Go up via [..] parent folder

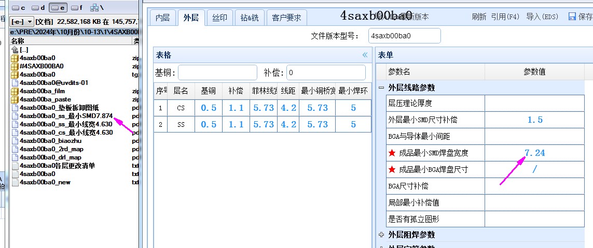tap(20, 50)
